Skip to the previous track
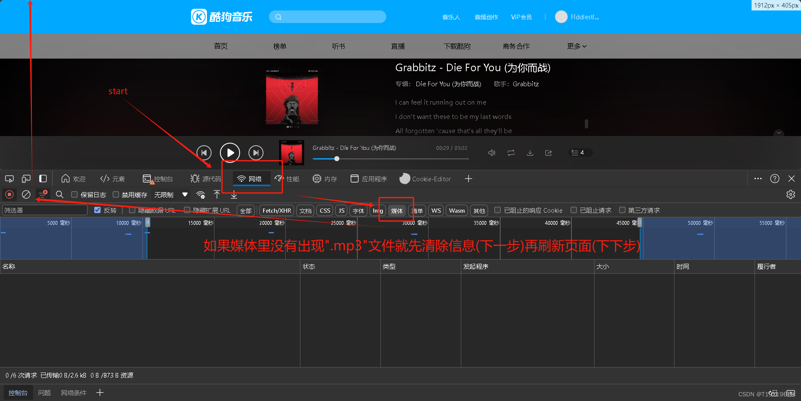 click(x=204, y=153)
